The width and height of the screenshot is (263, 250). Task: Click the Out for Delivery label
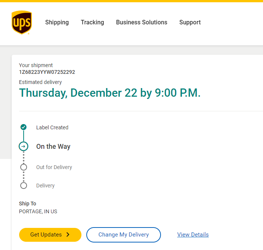point(54,167)
